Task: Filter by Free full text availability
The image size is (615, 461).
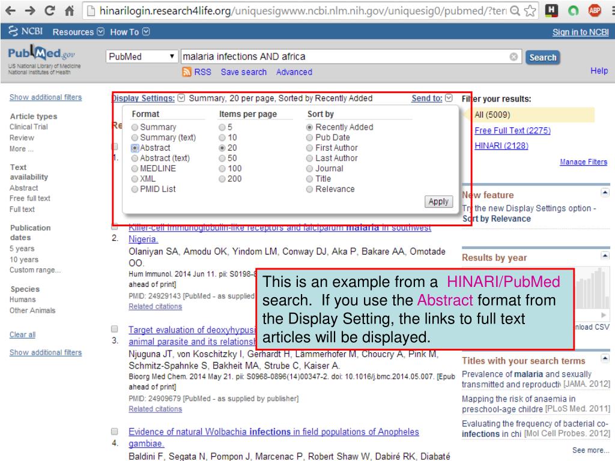Action: (x=30, y=198)
